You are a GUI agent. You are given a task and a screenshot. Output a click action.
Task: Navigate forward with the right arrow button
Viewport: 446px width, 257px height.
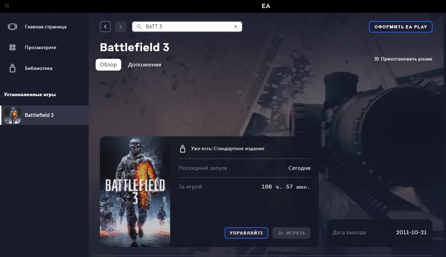click(x=121, y=27)
